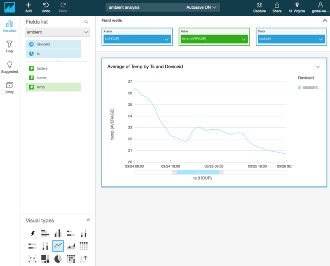Select the pie chart visual type
This screenshot has height=266, width=330.
[58, 259]
